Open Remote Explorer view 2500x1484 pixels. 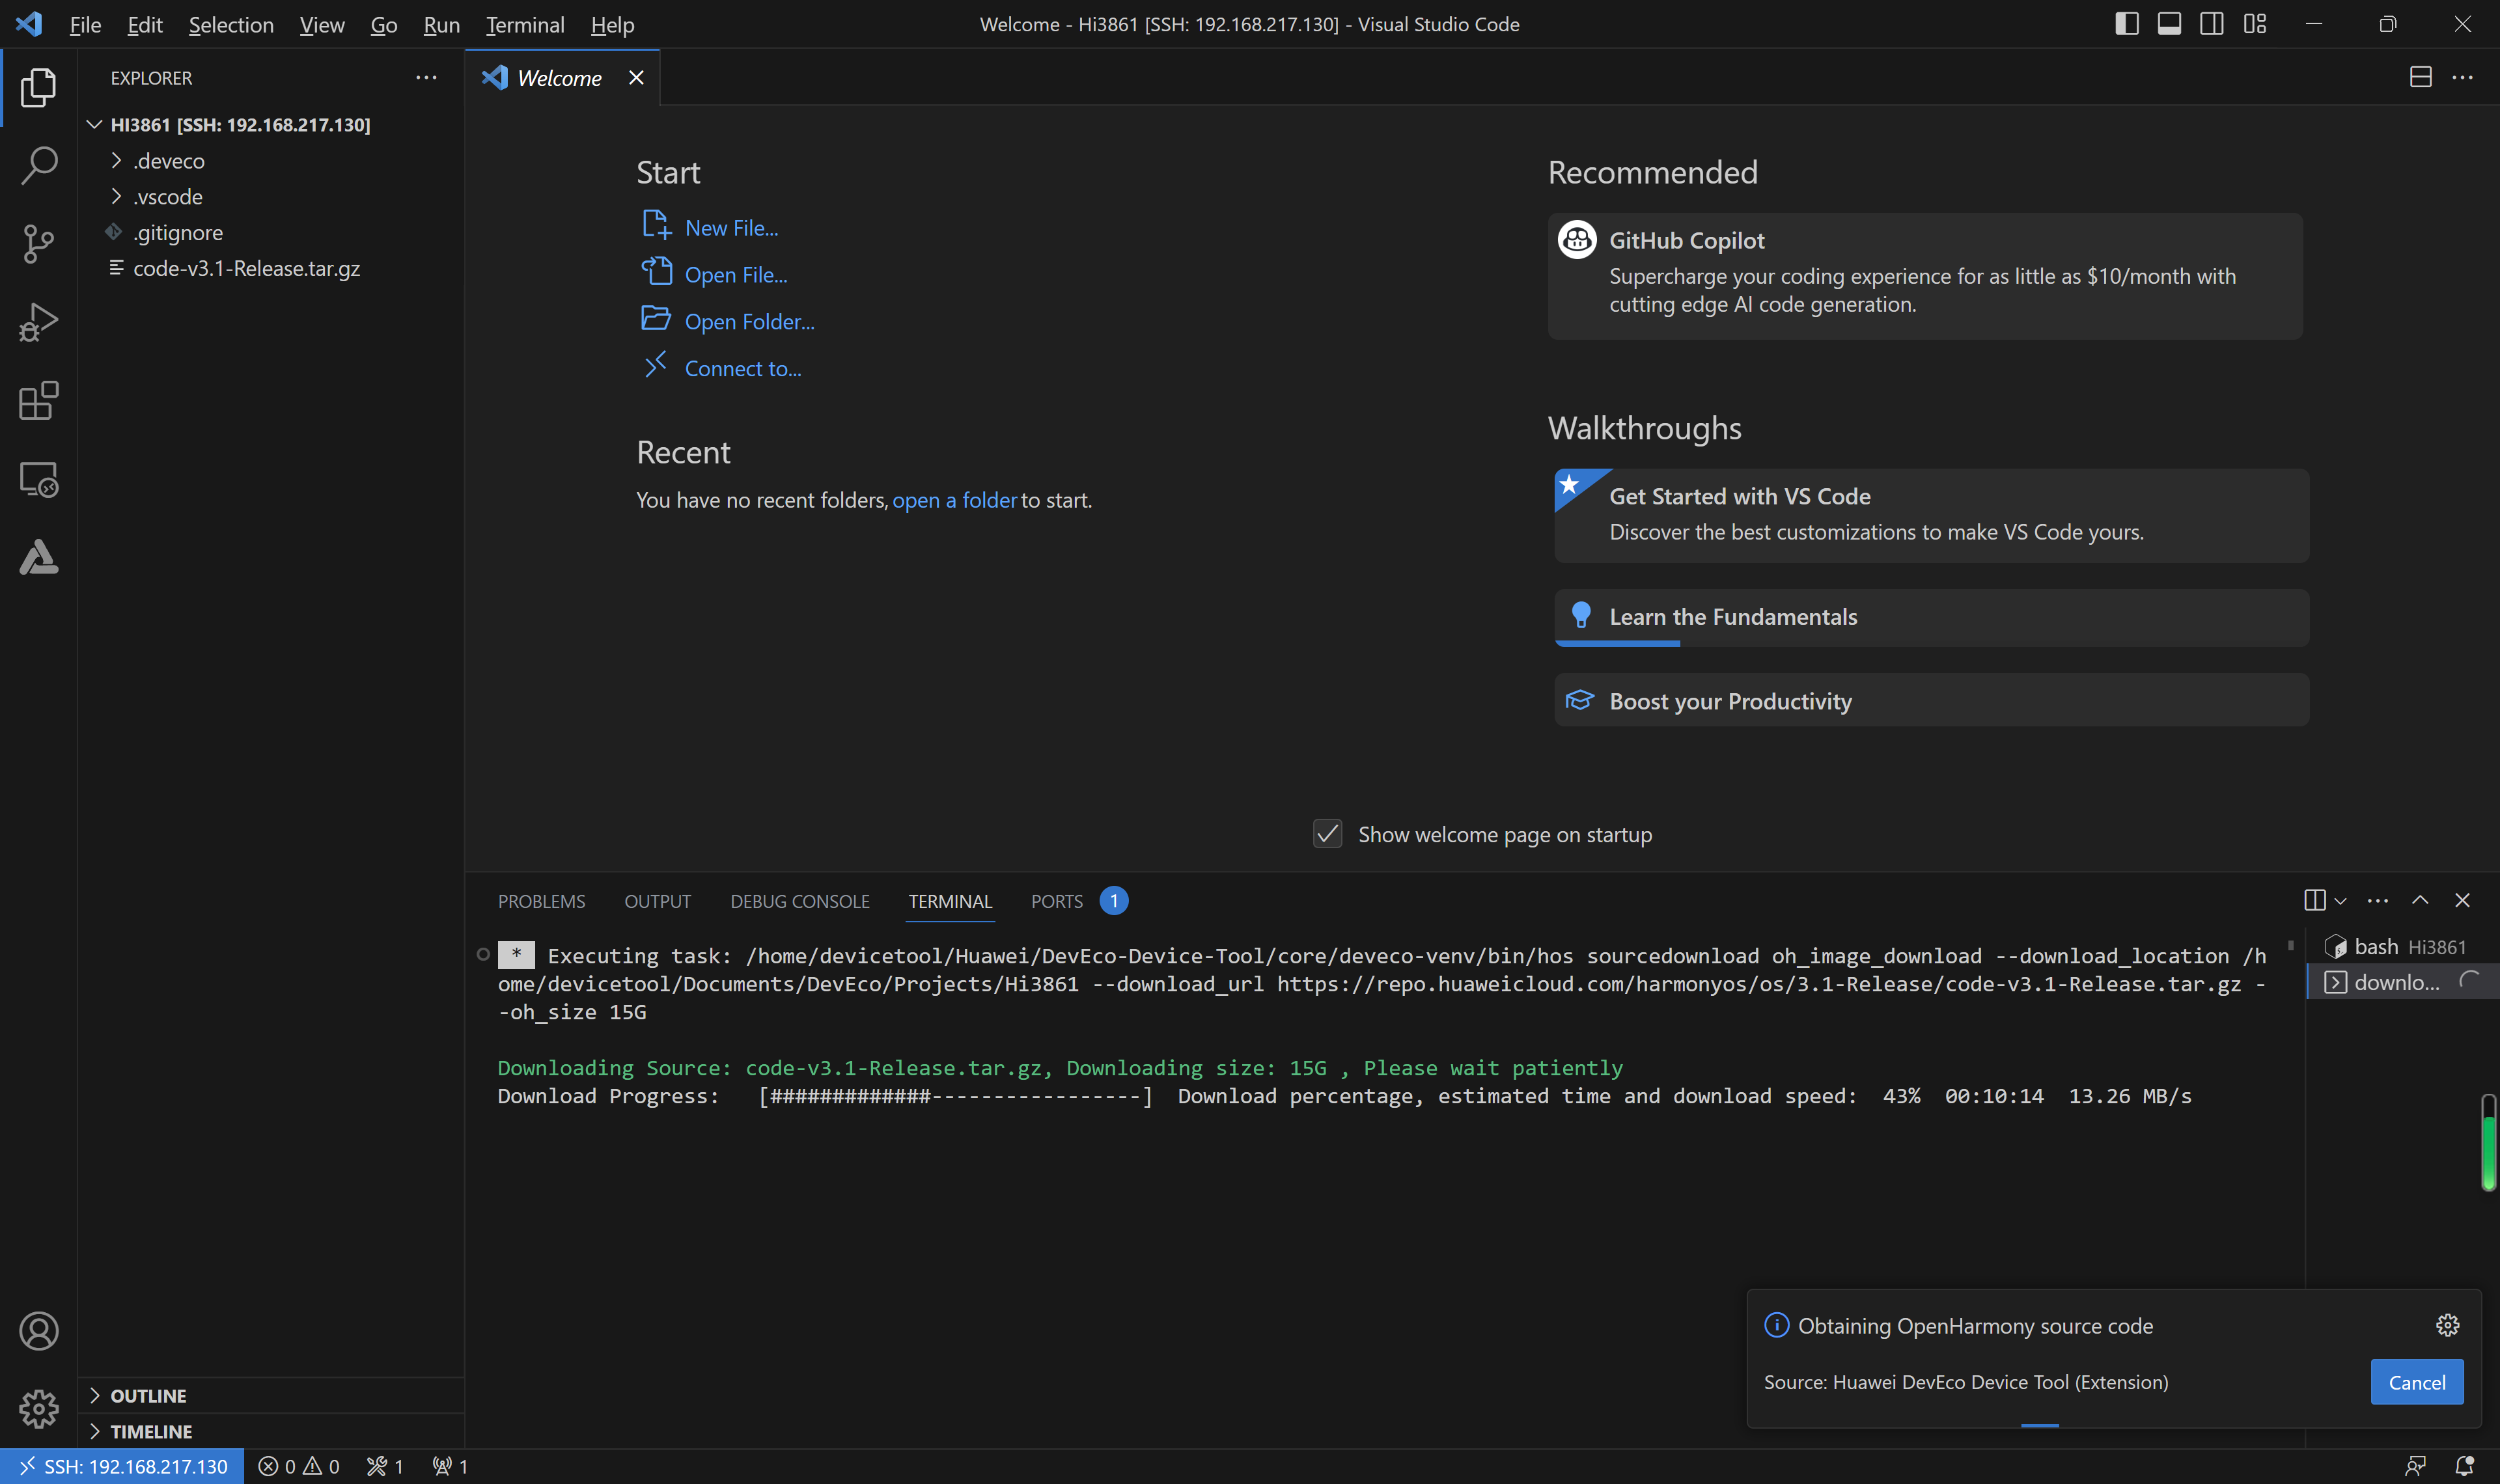39,479
